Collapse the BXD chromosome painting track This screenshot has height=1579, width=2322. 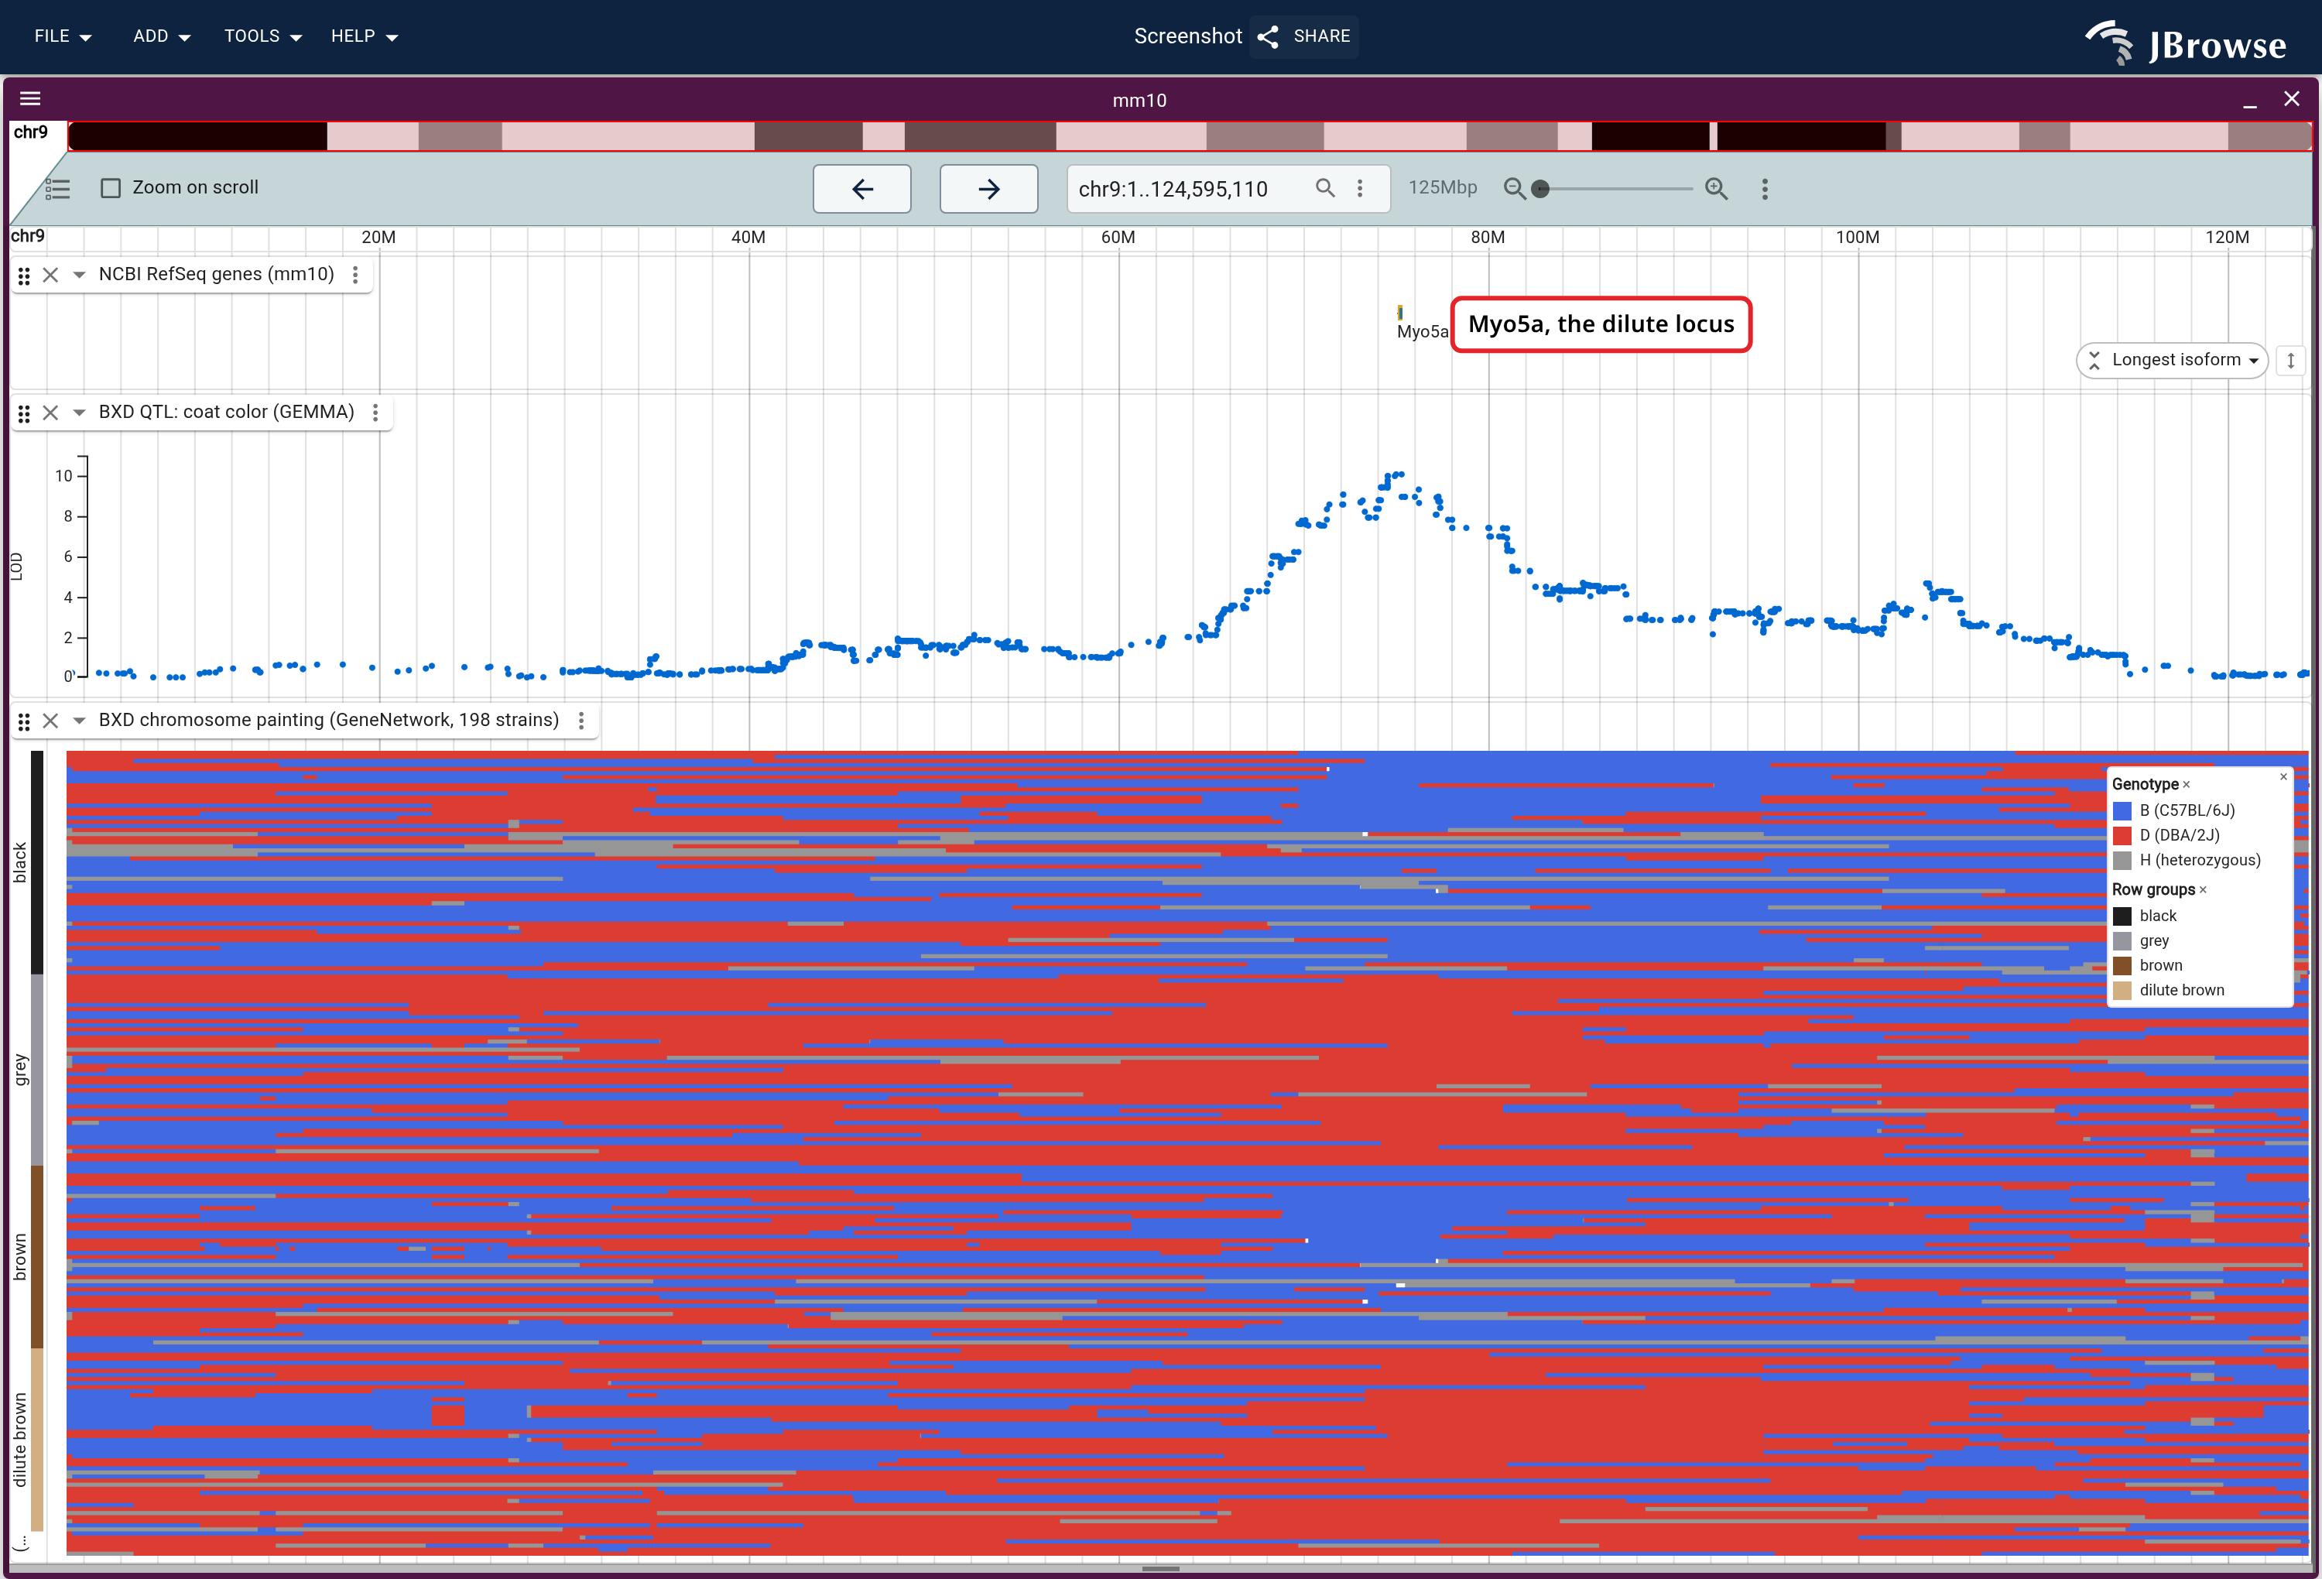point(79,721)
